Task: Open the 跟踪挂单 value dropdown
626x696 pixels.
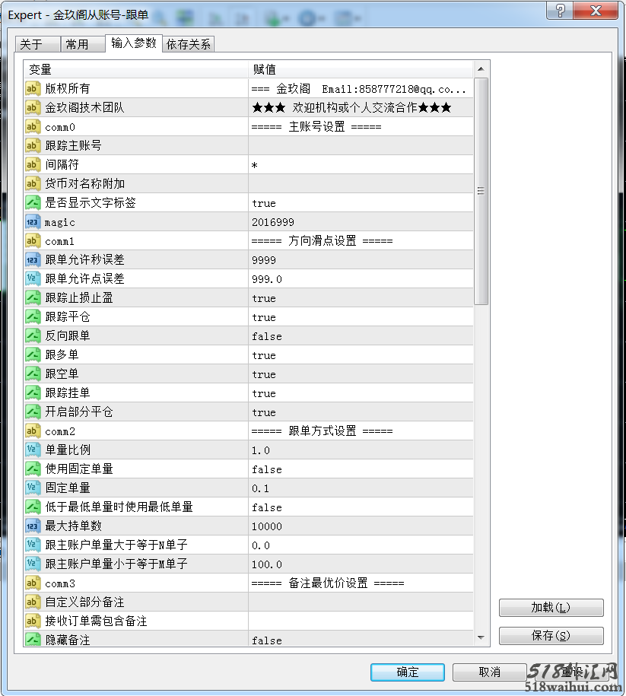Action: point(361,393)
